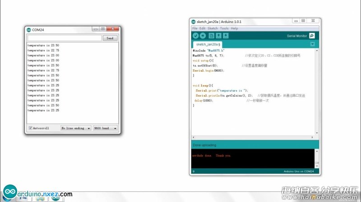Screen dimensions: 361x202
Task: Open the Sketch menu
Action: 213,28
